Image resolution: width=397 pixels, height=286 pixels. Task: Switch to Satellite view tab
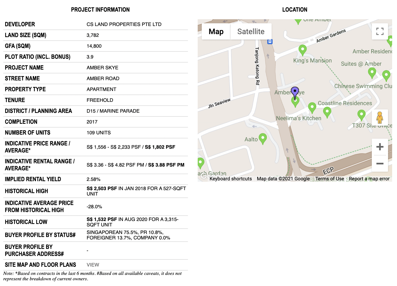point(251,32)
